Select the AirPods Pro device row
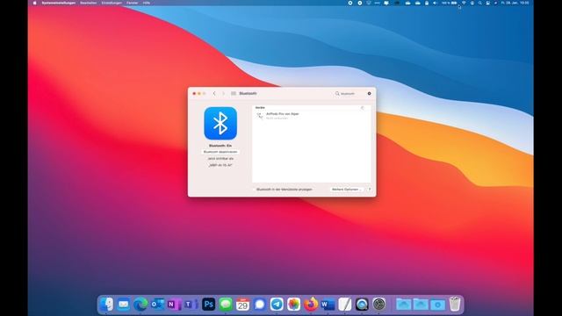Viewport: 562px width, 316px height. (x=311, y=116)
